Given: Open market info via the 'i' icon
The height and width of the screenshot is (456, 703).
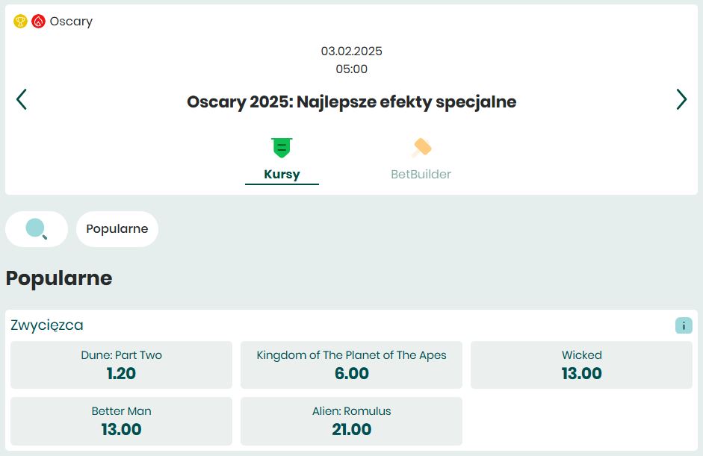Looking at the screenshot, I should point(684,325).
